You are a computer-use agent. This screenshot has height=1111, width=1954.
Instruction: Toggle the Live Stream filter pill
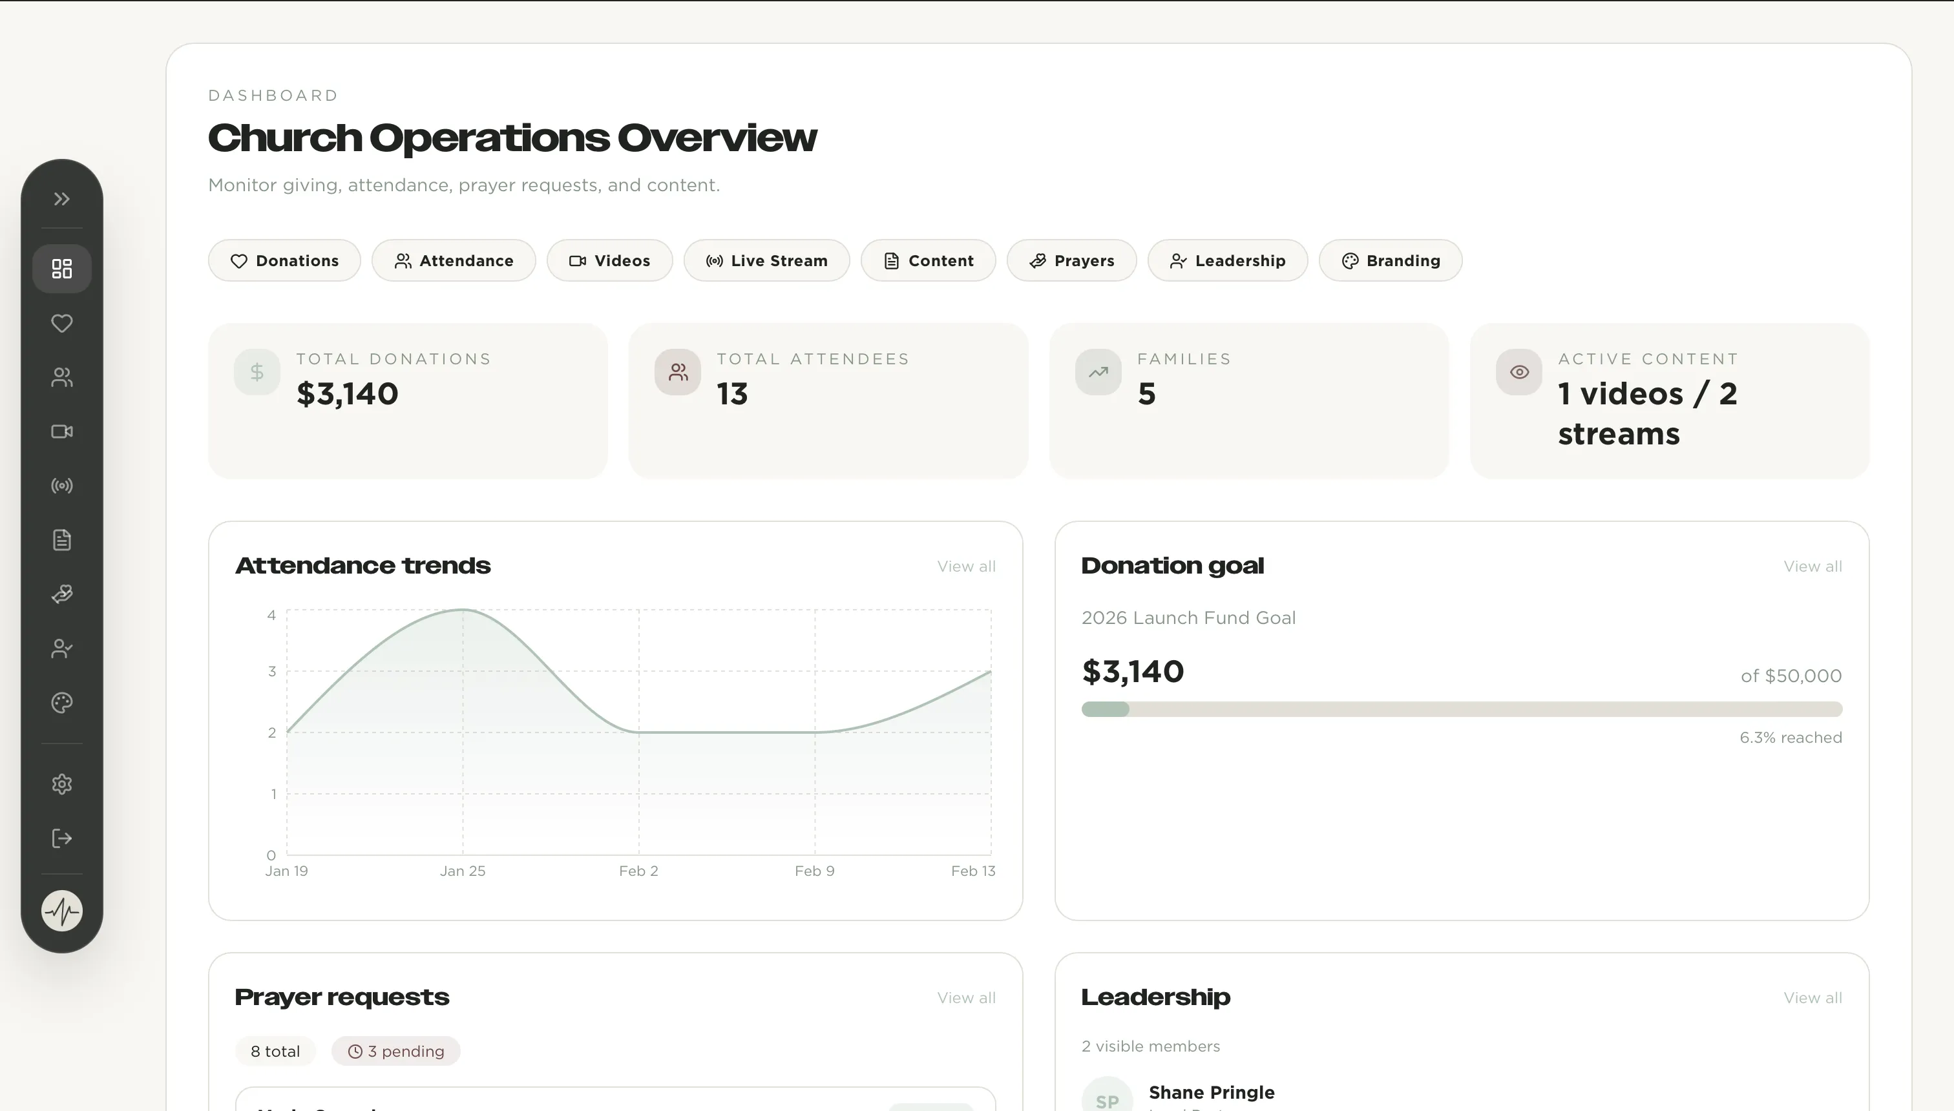point(766,260)
